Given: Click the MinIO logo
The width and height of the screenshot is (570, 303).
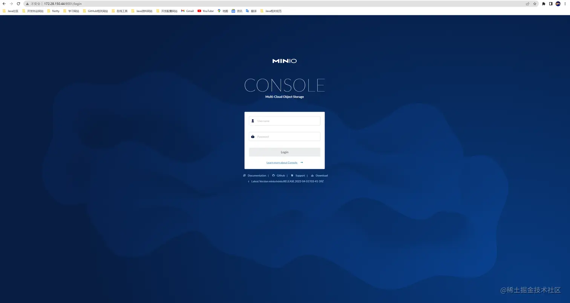Looking at the screenshot, I should (285, 61).
